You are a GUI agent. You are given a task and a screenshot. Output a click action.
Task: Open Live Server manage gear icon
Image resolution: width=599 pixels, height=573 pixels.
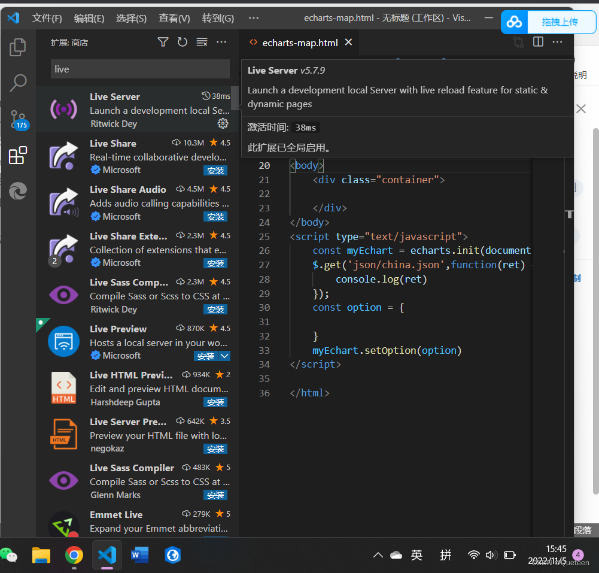coord(223,123)
